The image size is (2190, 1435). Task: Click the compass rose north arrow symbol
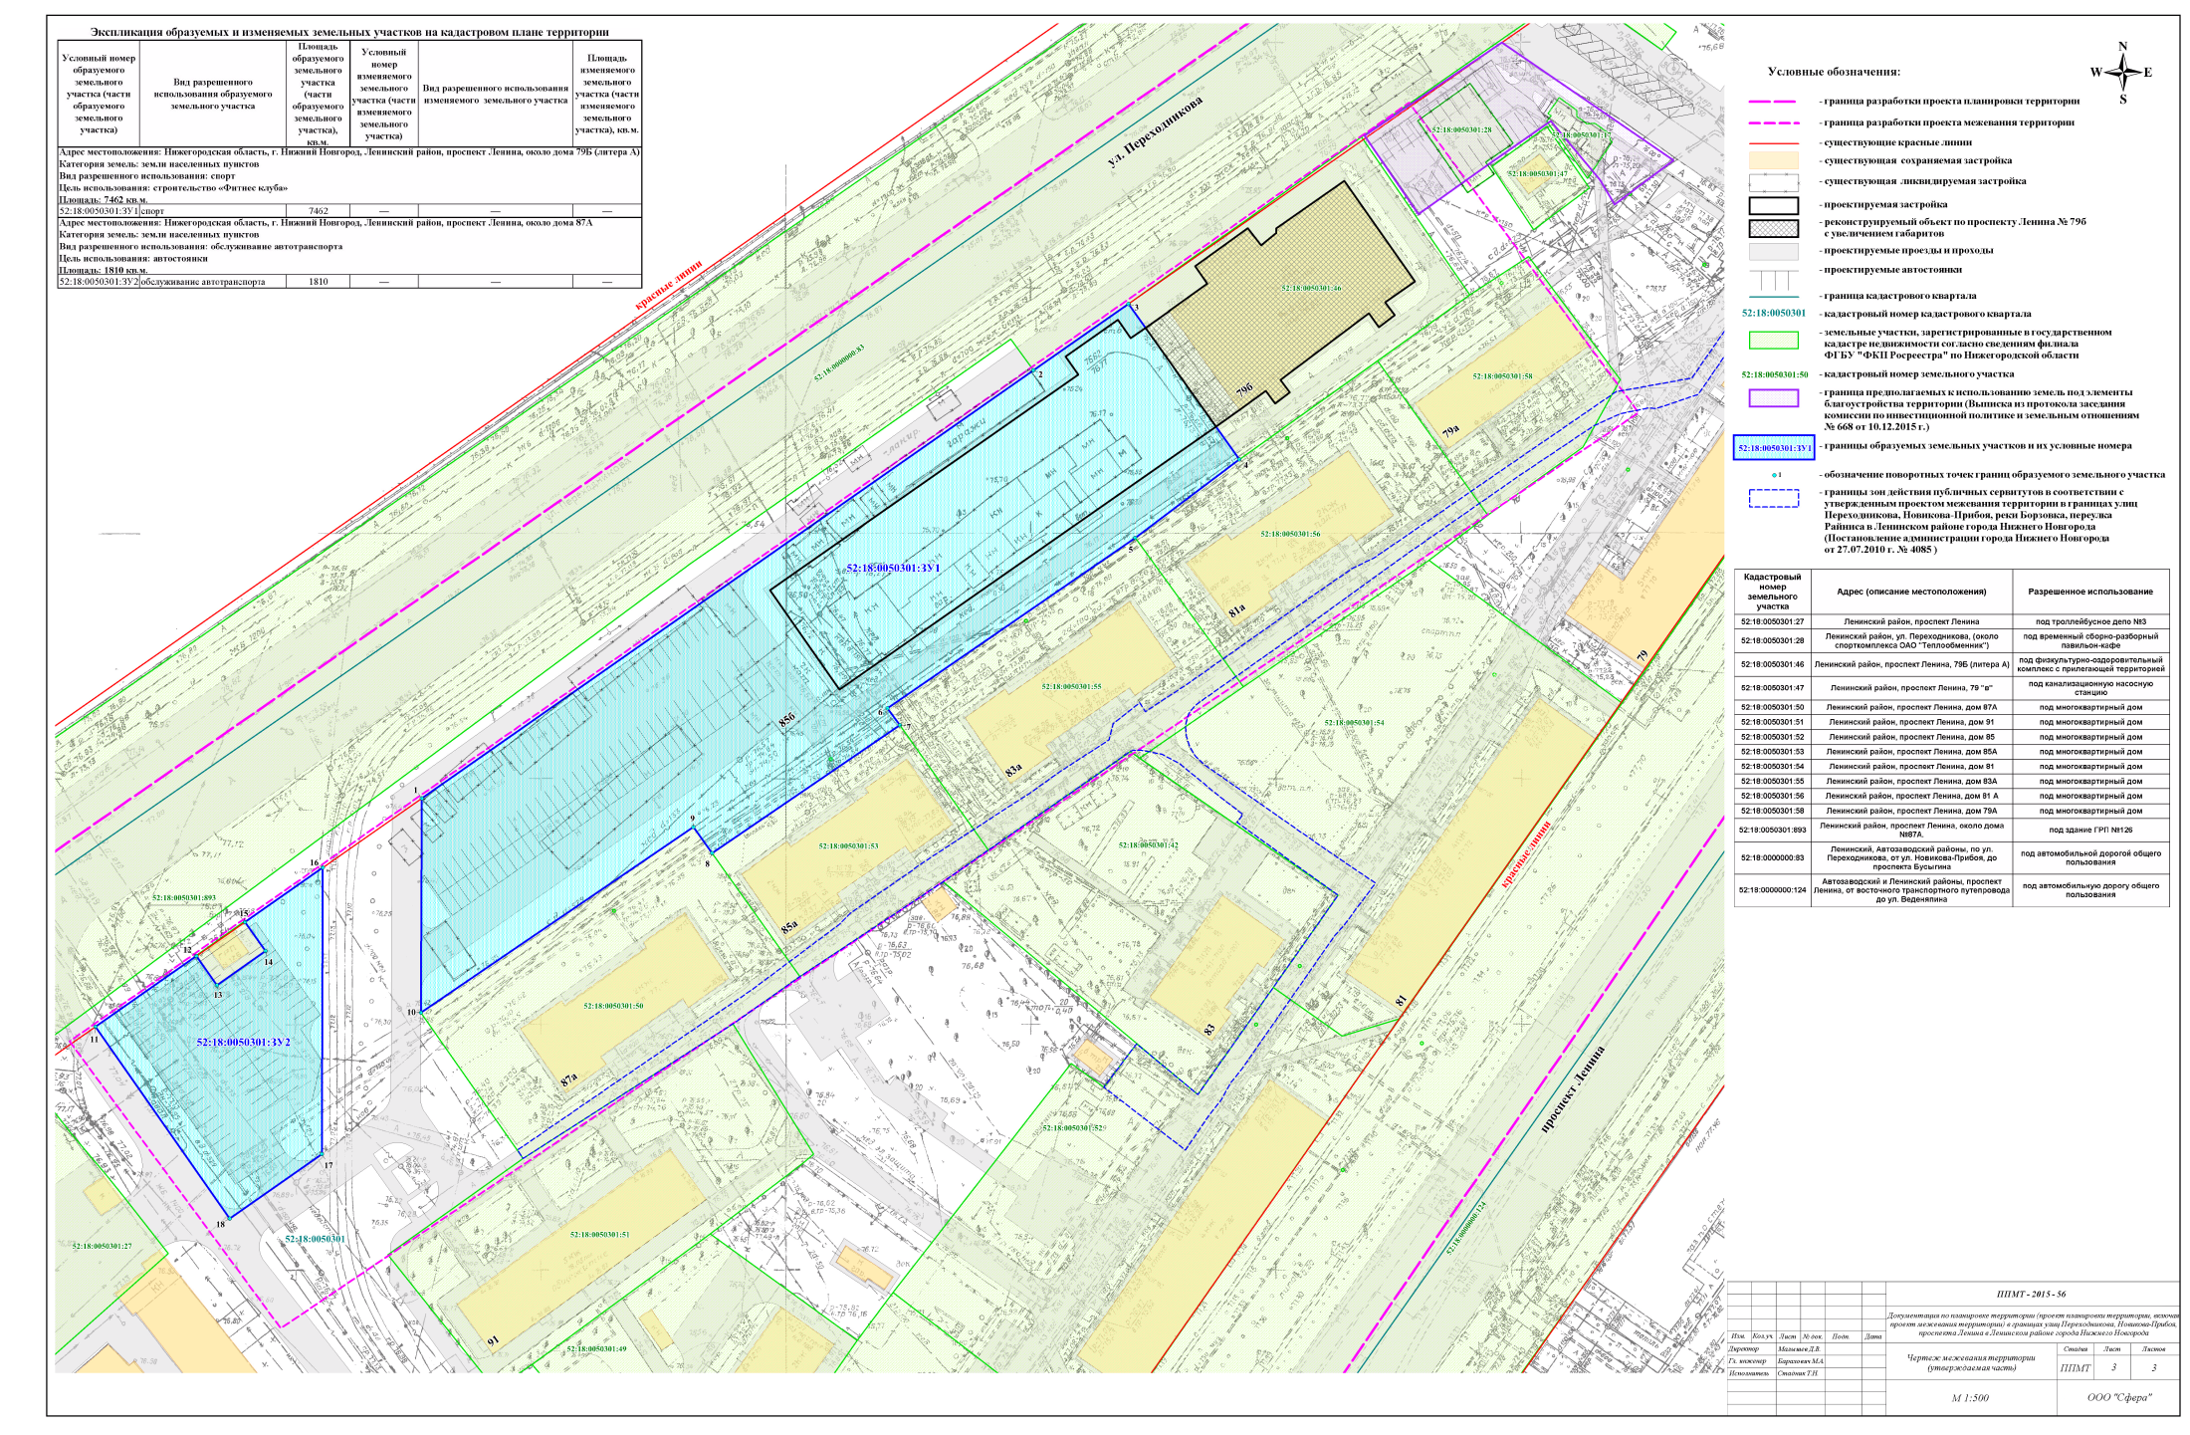pyautogui.click(x=2123, y=72)
